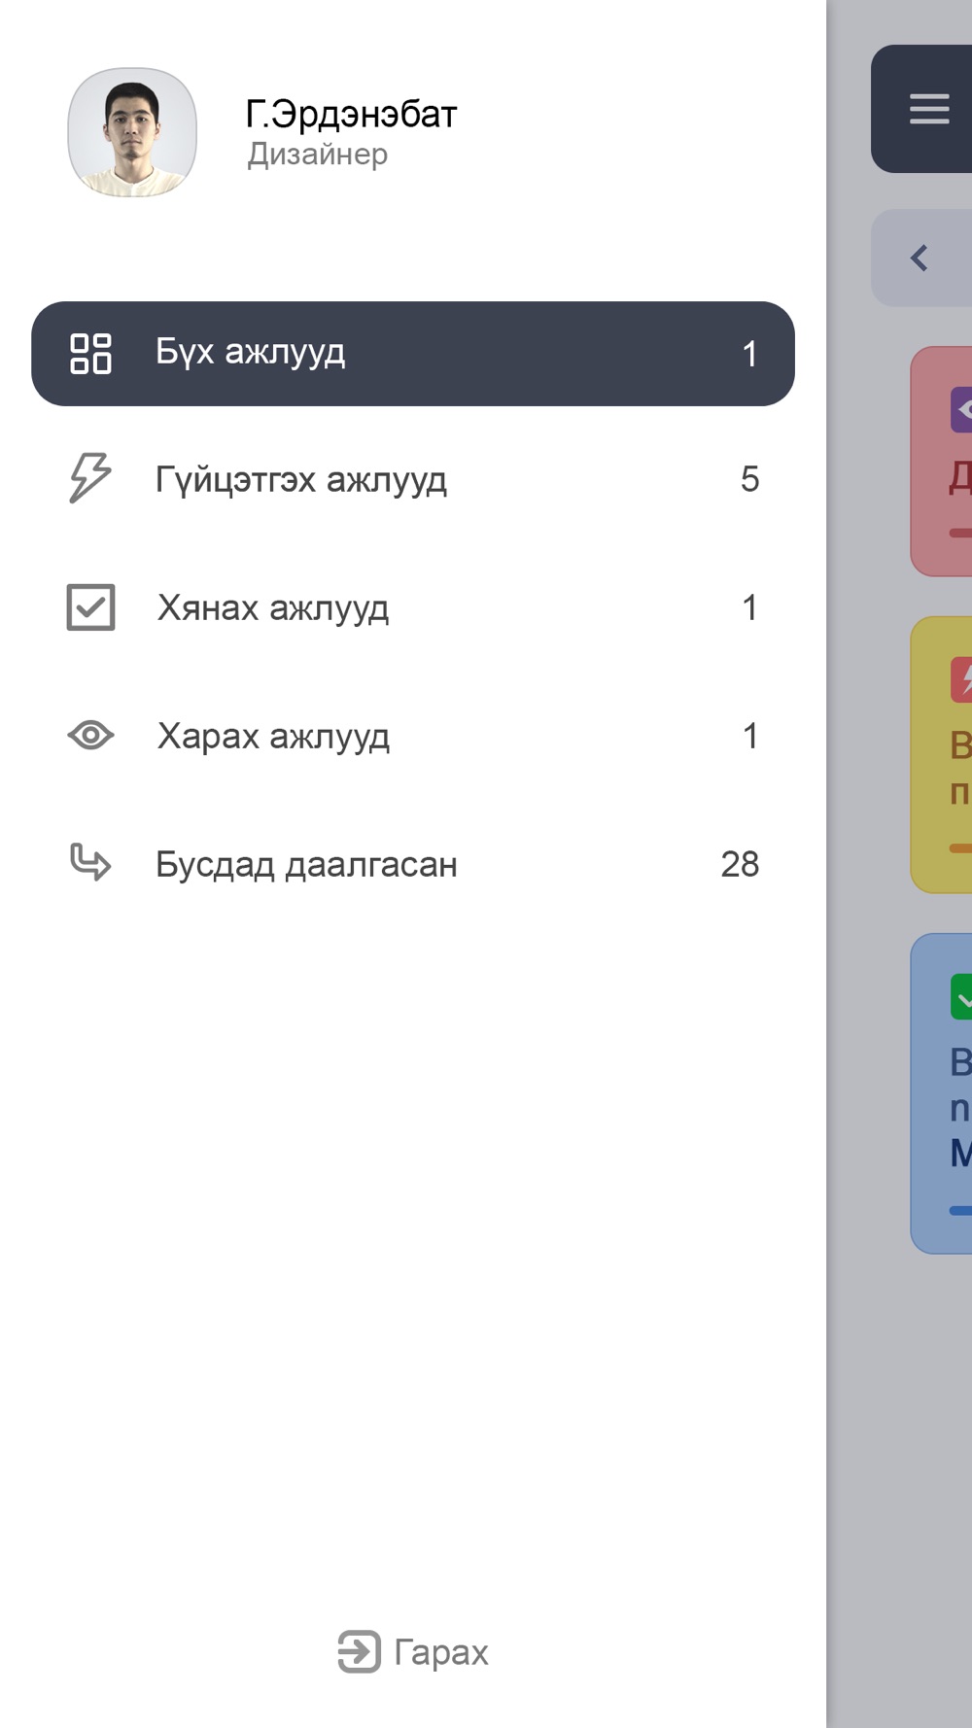Open the Бүх ажлууд menu item
This screenshot has width=972, height=1728.
click(413, 354)
